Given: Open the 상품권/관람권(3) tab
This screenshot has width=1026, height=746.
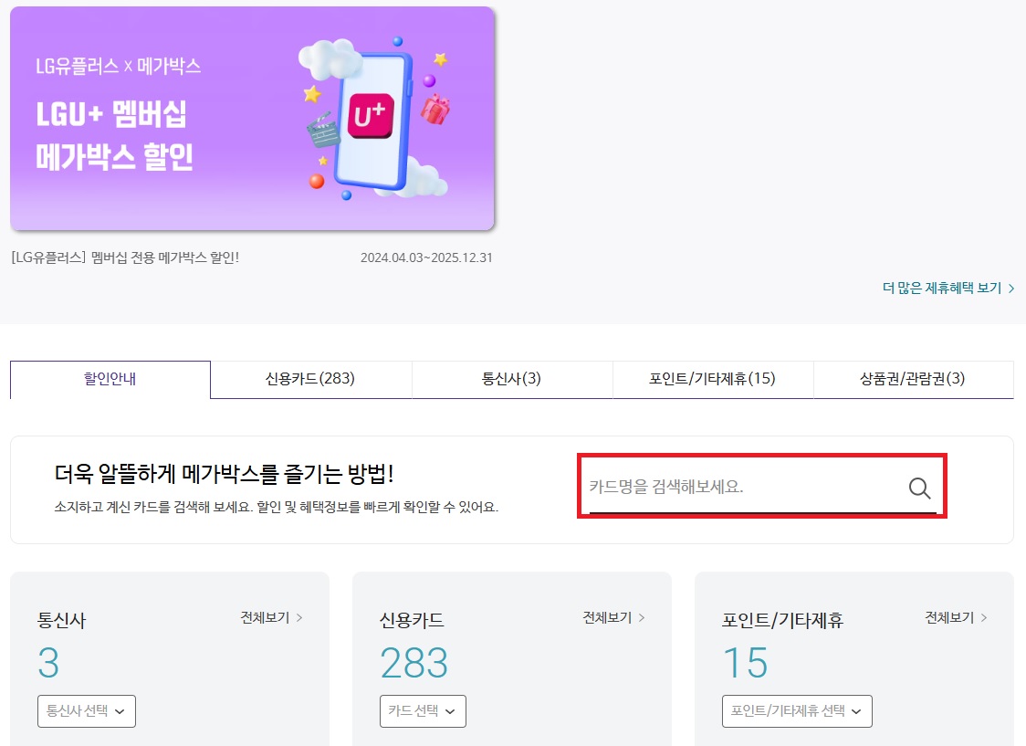Looking at the screenshot, I should point(913,379).
